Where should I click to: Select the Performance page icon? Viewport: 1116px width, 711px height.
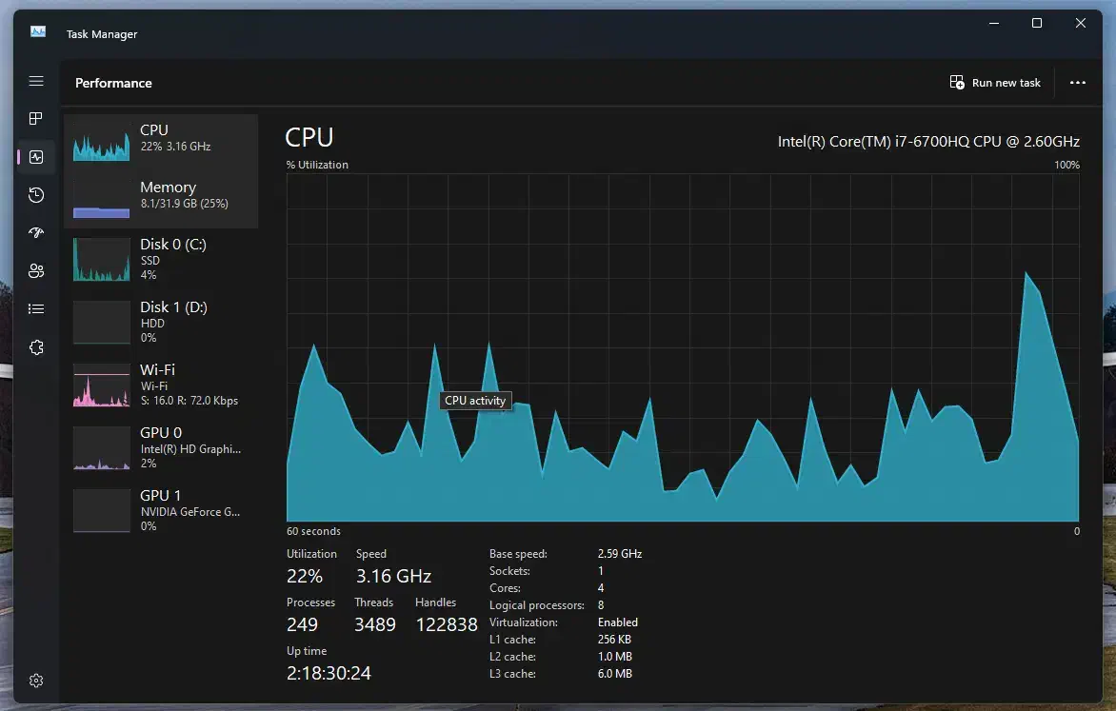pyautogui.click(x=36, y=157)
